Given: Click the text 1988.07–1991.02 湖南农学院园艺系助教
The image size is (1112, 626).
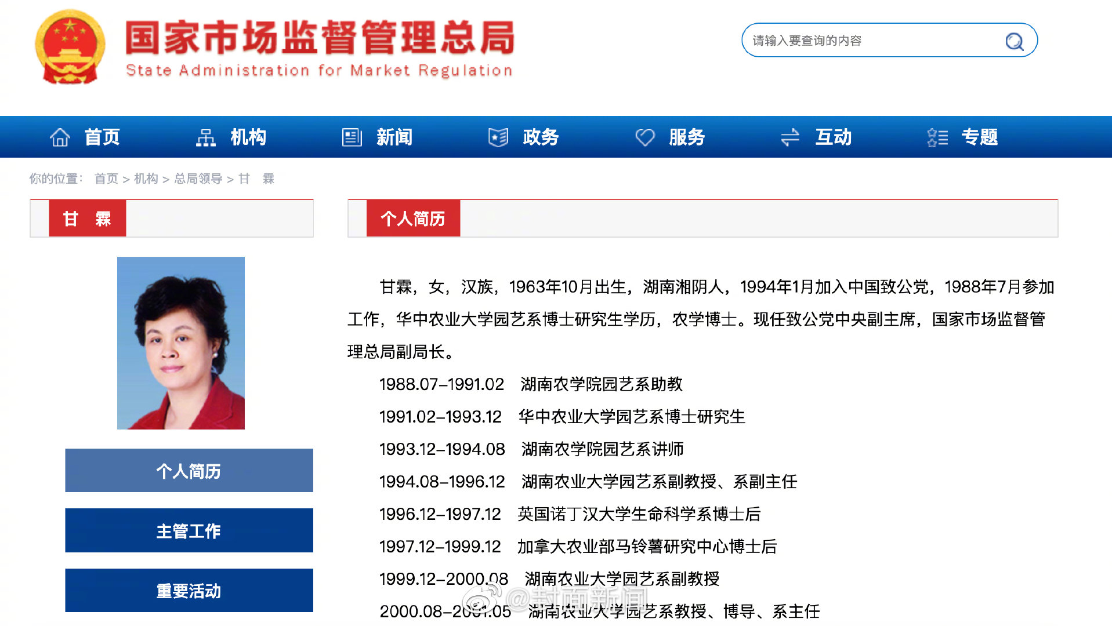Looking at the screenshot, I should coord(531,384).
